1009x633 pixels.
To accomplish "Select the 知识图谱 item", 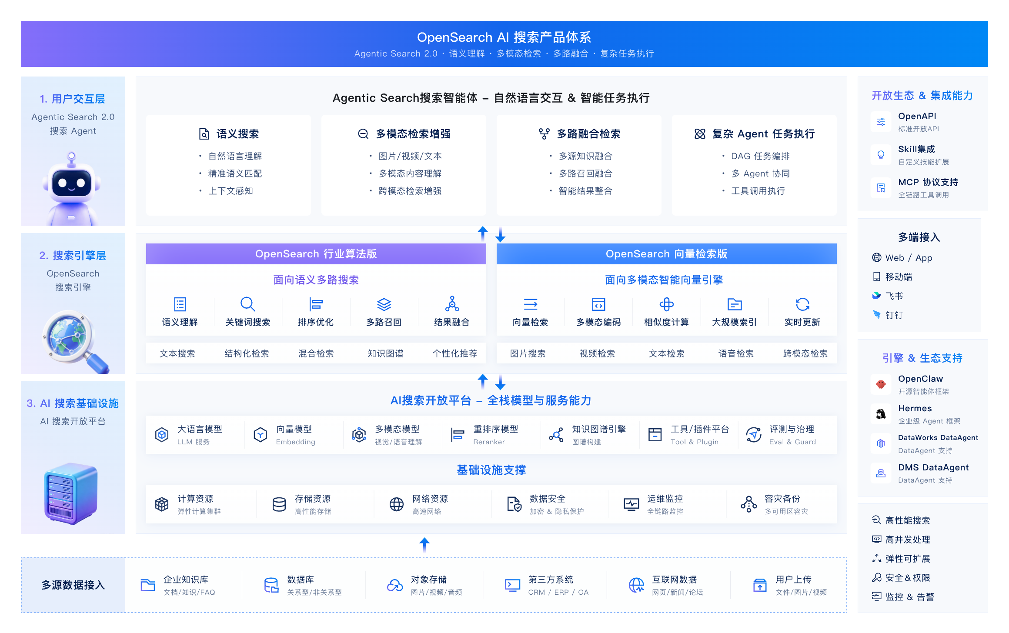I will click(385, 353).
